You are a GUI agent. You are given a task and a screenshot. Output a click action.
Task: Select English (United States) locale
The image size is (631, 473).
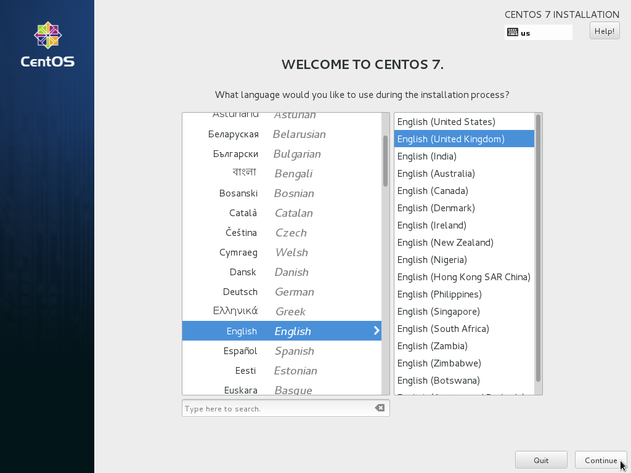pos(446,122)
